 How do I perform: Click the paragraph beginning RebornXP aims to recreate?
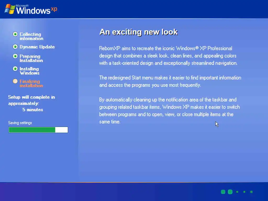(168, 56)
